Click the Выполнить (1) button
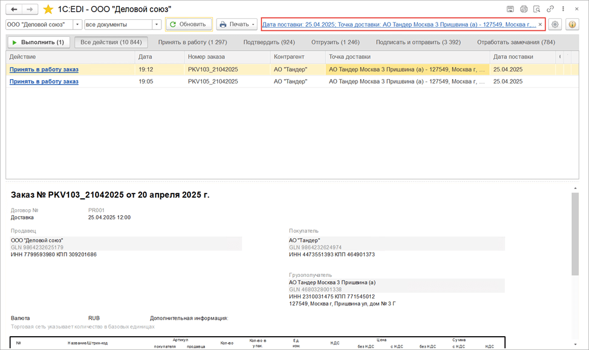Viewport: 589px width, 350px height. [39, 42]
